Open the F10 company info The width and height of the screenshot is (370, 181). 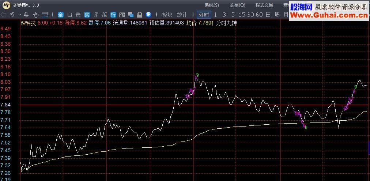pos(122,15)
